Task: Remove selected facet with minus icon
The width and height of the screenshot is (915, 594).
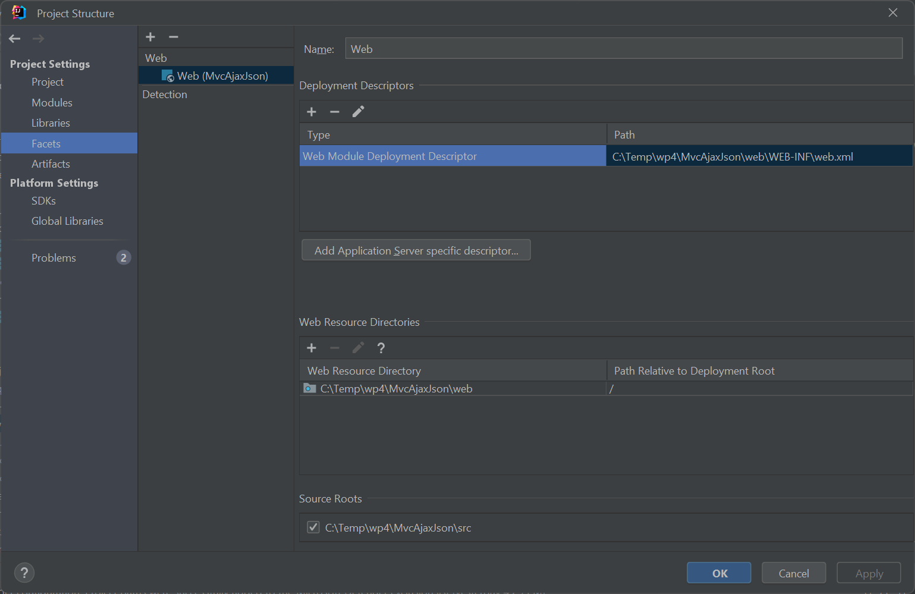Action: point(174,37)
